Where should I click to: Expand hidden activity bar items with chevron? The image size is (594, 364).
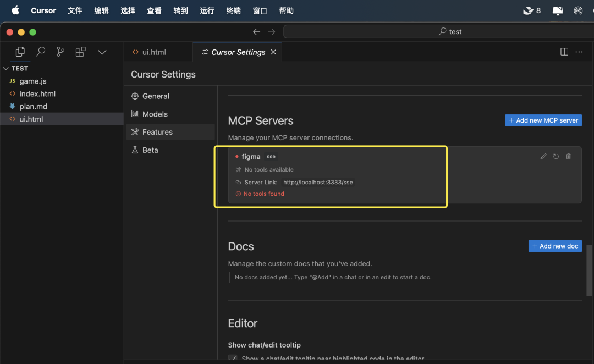click(102, 51)
